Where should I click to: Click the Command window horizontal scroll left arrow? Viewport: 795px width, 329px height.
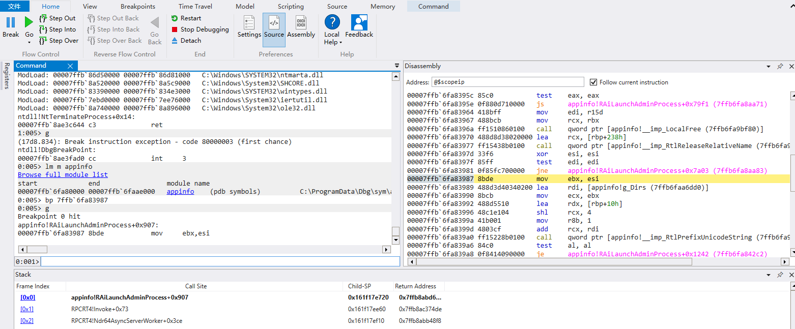click(x=22, y=249)
